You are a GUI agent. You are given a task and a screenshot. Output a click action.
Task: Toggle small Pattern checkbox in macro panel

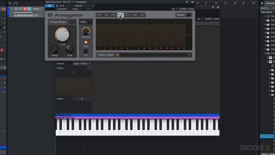coord(89,68)
